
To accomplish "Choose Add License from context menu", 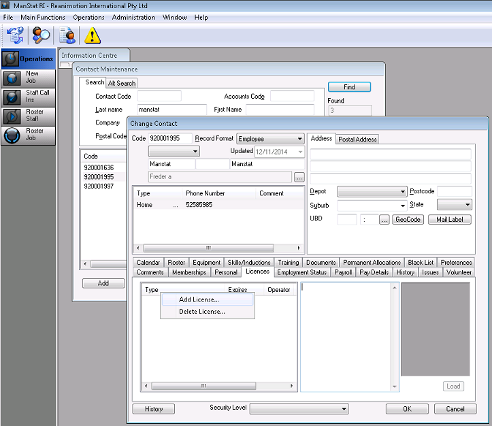I will (x=199, y=299).
